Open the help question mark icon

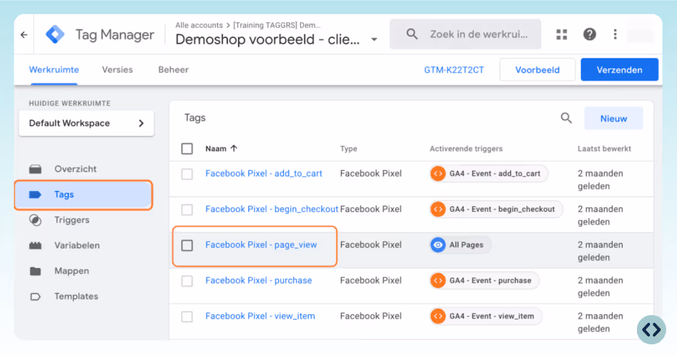tap(590, 34)
